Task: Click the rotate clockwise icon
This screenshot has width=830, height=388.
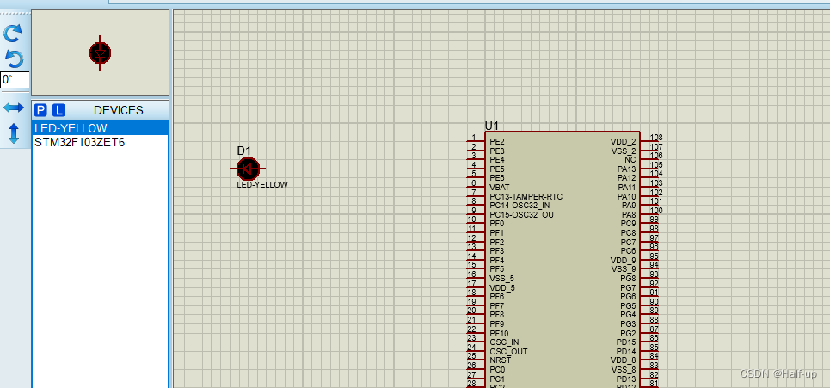Action: 13,33
